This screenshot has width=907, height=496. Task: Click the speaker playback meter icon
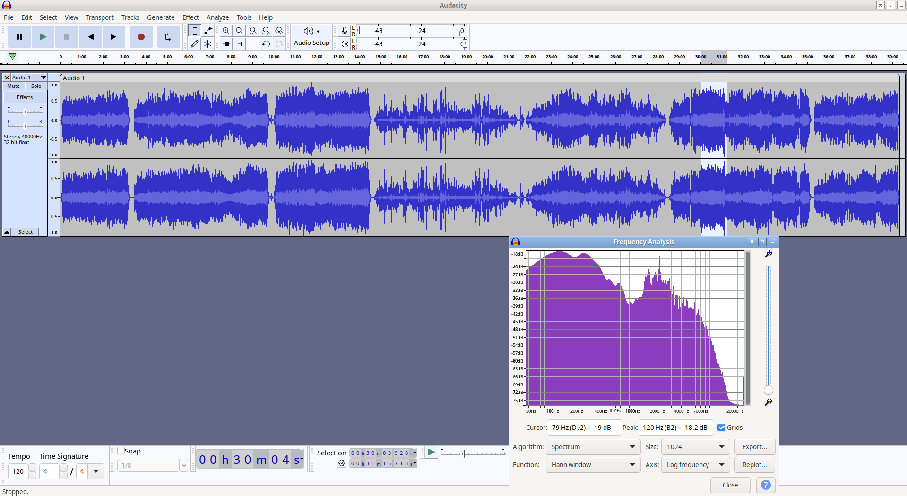point(345,44)
